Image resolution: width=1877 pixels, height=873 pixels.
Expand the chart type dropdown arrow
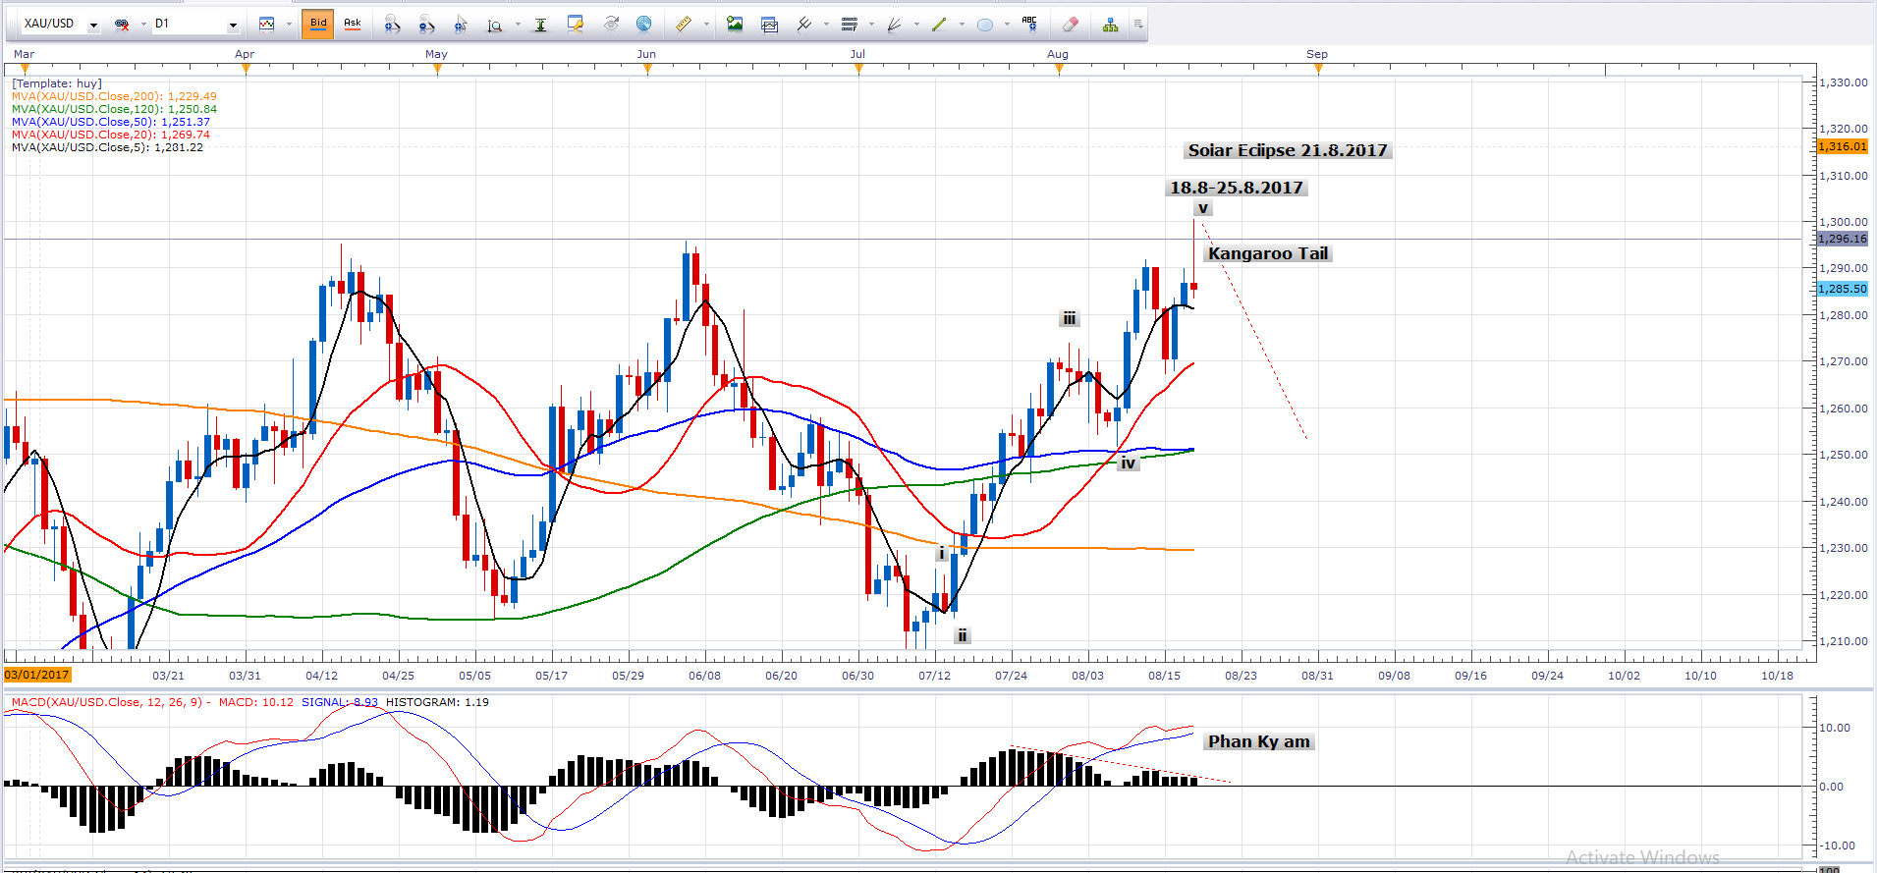click(289, 25)
